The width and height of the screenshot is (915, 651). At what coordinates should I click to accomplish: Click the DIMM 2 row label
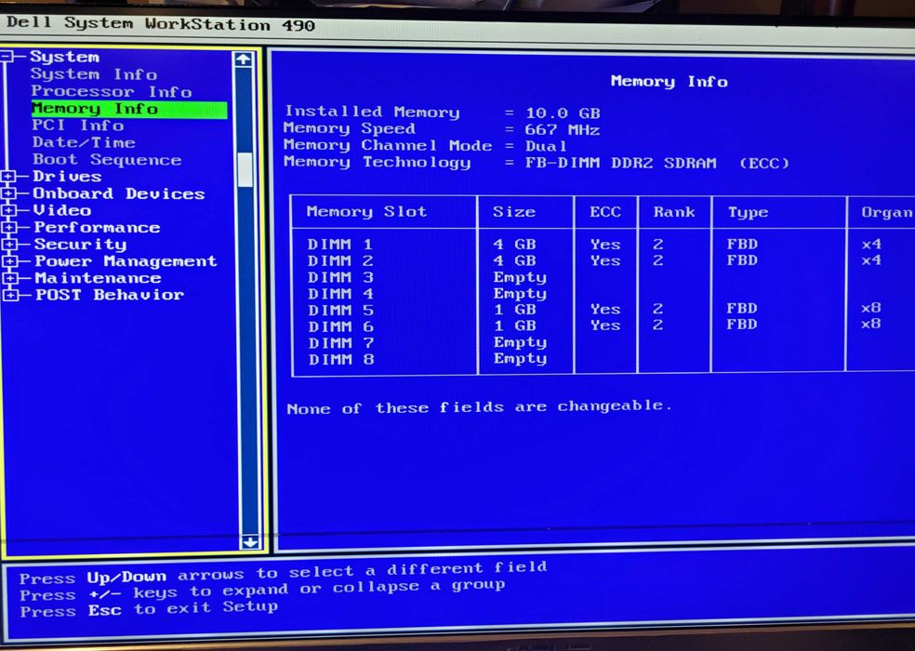(340, 260)
